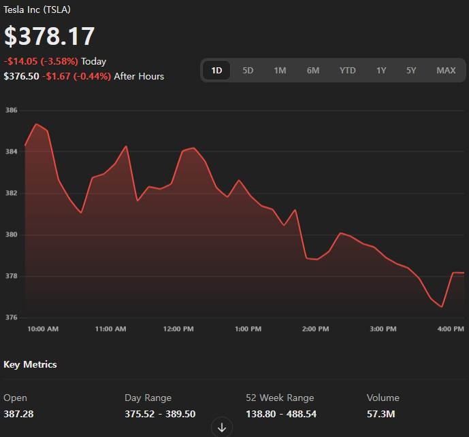This screenshot has height=437, width=469.
Task: Click the 12:00 PM axis label
Action: pos(178,329)
